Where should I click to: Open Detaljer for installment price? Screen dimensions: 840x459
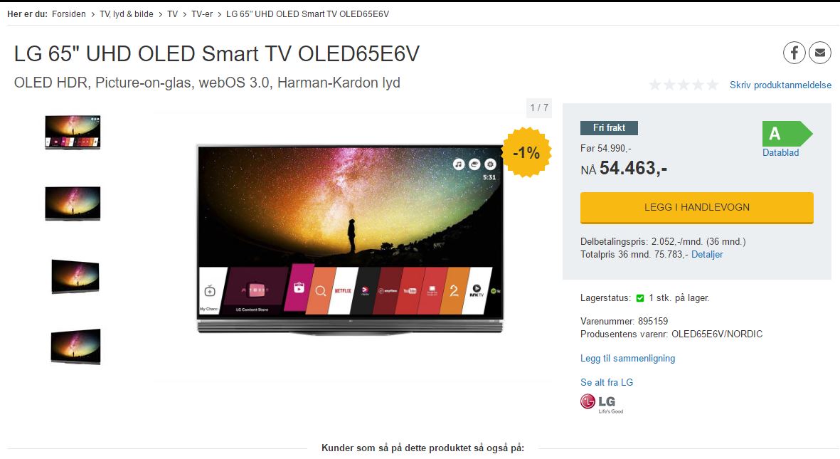point(706,255)
